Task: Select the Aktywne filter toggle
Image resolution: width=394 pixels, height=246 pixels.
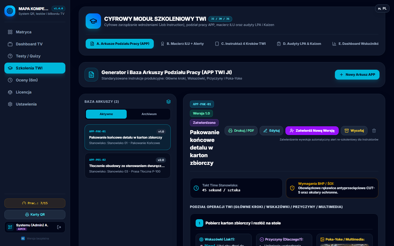Action: pyautogui.click(x=106, y=114)
